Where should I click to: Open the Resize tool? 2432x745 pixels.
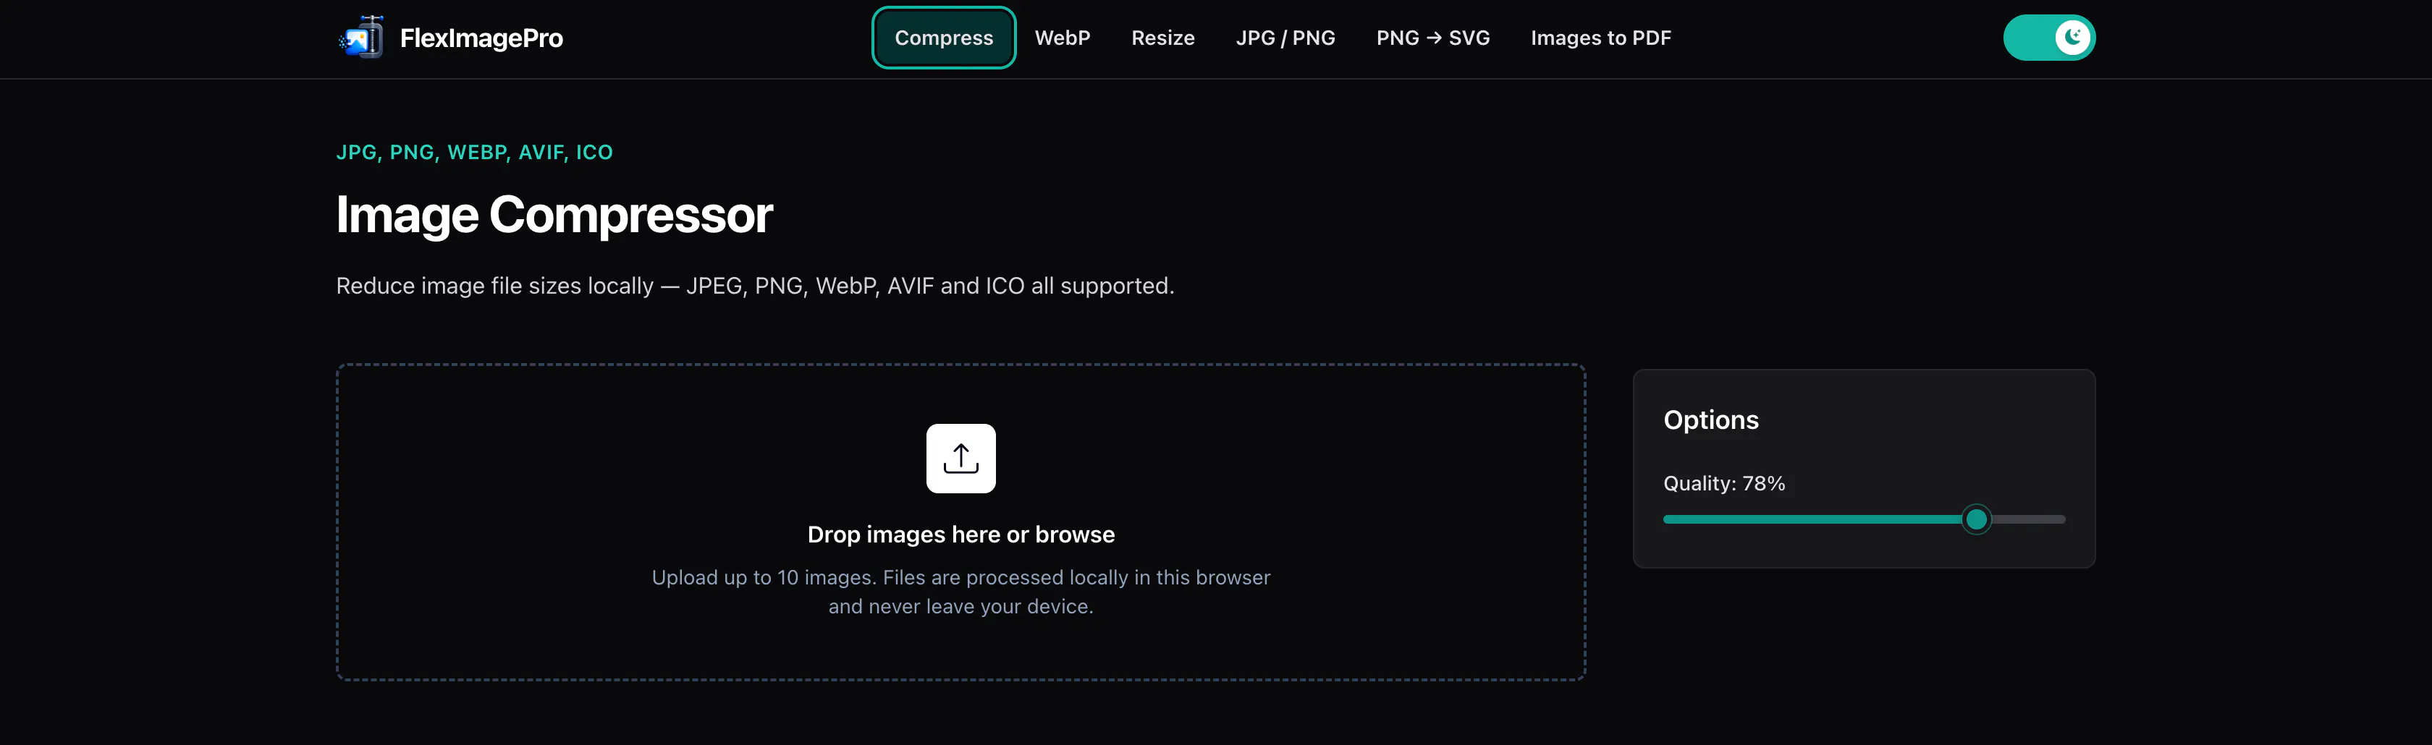1162,38
